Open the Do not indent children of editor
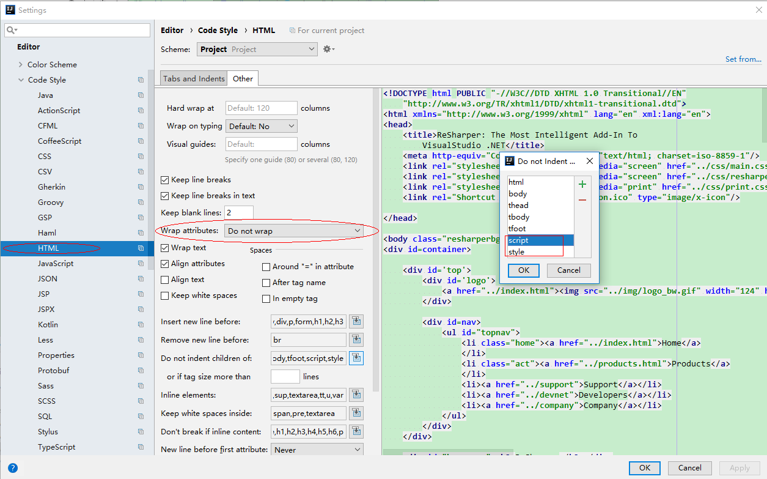 [356, 358]
